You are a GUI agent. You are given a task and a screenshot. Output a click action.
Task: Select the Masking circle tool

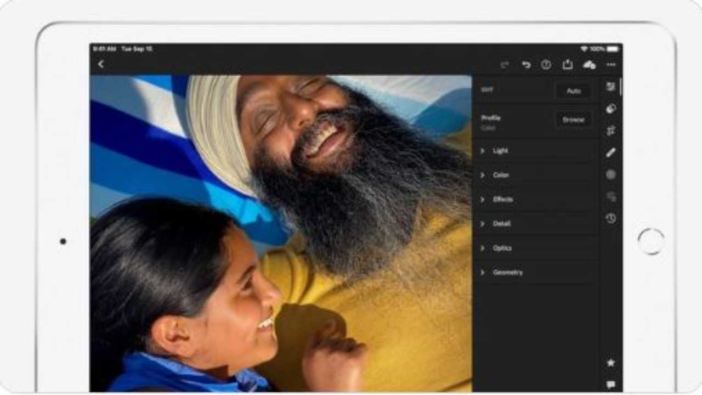point(611,174)
